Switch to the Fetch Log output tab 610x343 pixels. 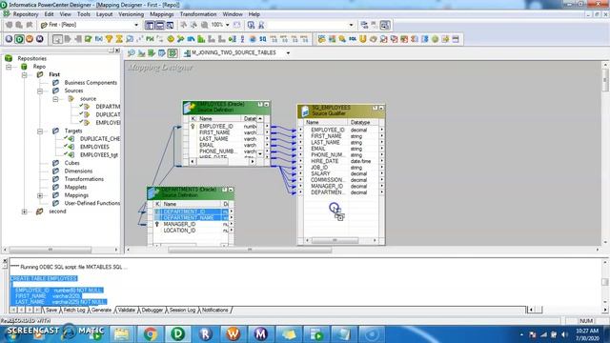pyautogui.click(x=74, y=310)
